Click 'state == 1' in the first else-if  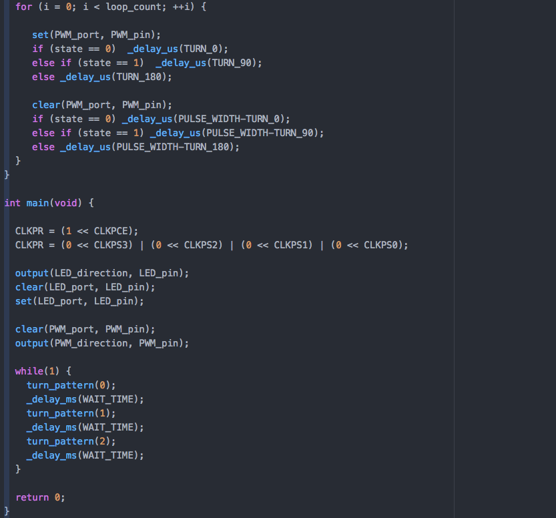111,63
